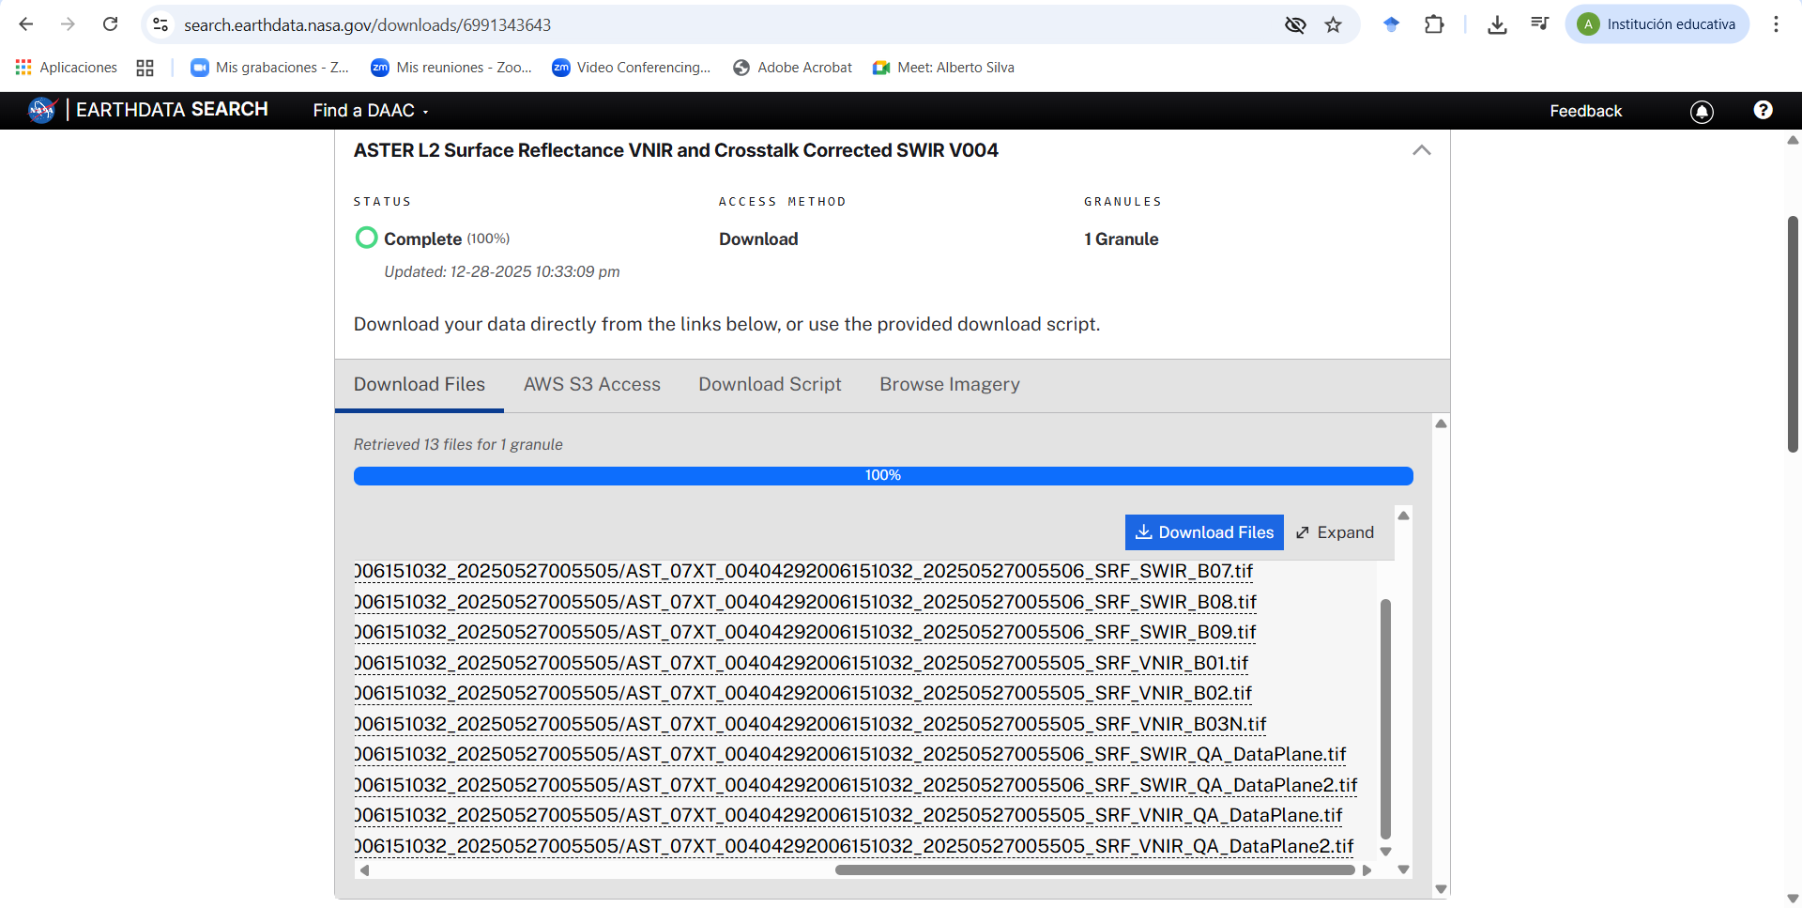Open the SRF_SWIR_B07.tif file link
The image size is (1802, 908).
(x=803, y=571)
